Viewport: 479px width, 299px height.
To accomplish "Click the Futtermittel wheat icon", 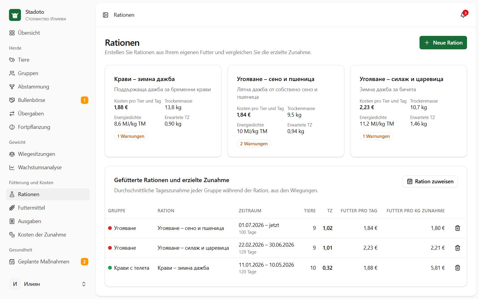I will (12, 208).
